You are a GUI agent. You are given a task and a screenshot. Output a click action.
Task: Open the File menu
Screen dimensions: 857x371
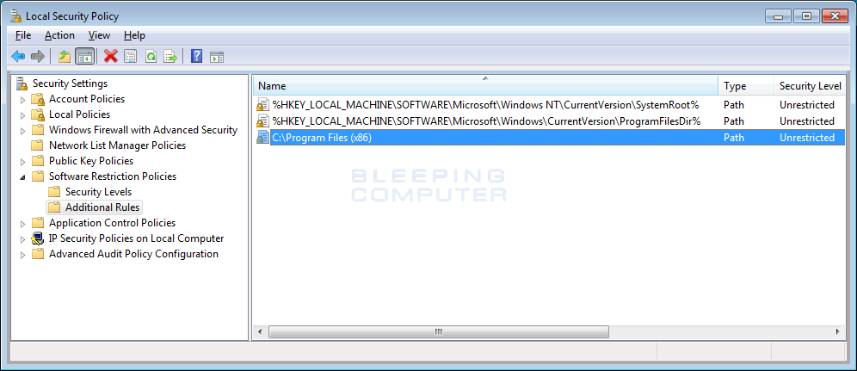(23, 35)
